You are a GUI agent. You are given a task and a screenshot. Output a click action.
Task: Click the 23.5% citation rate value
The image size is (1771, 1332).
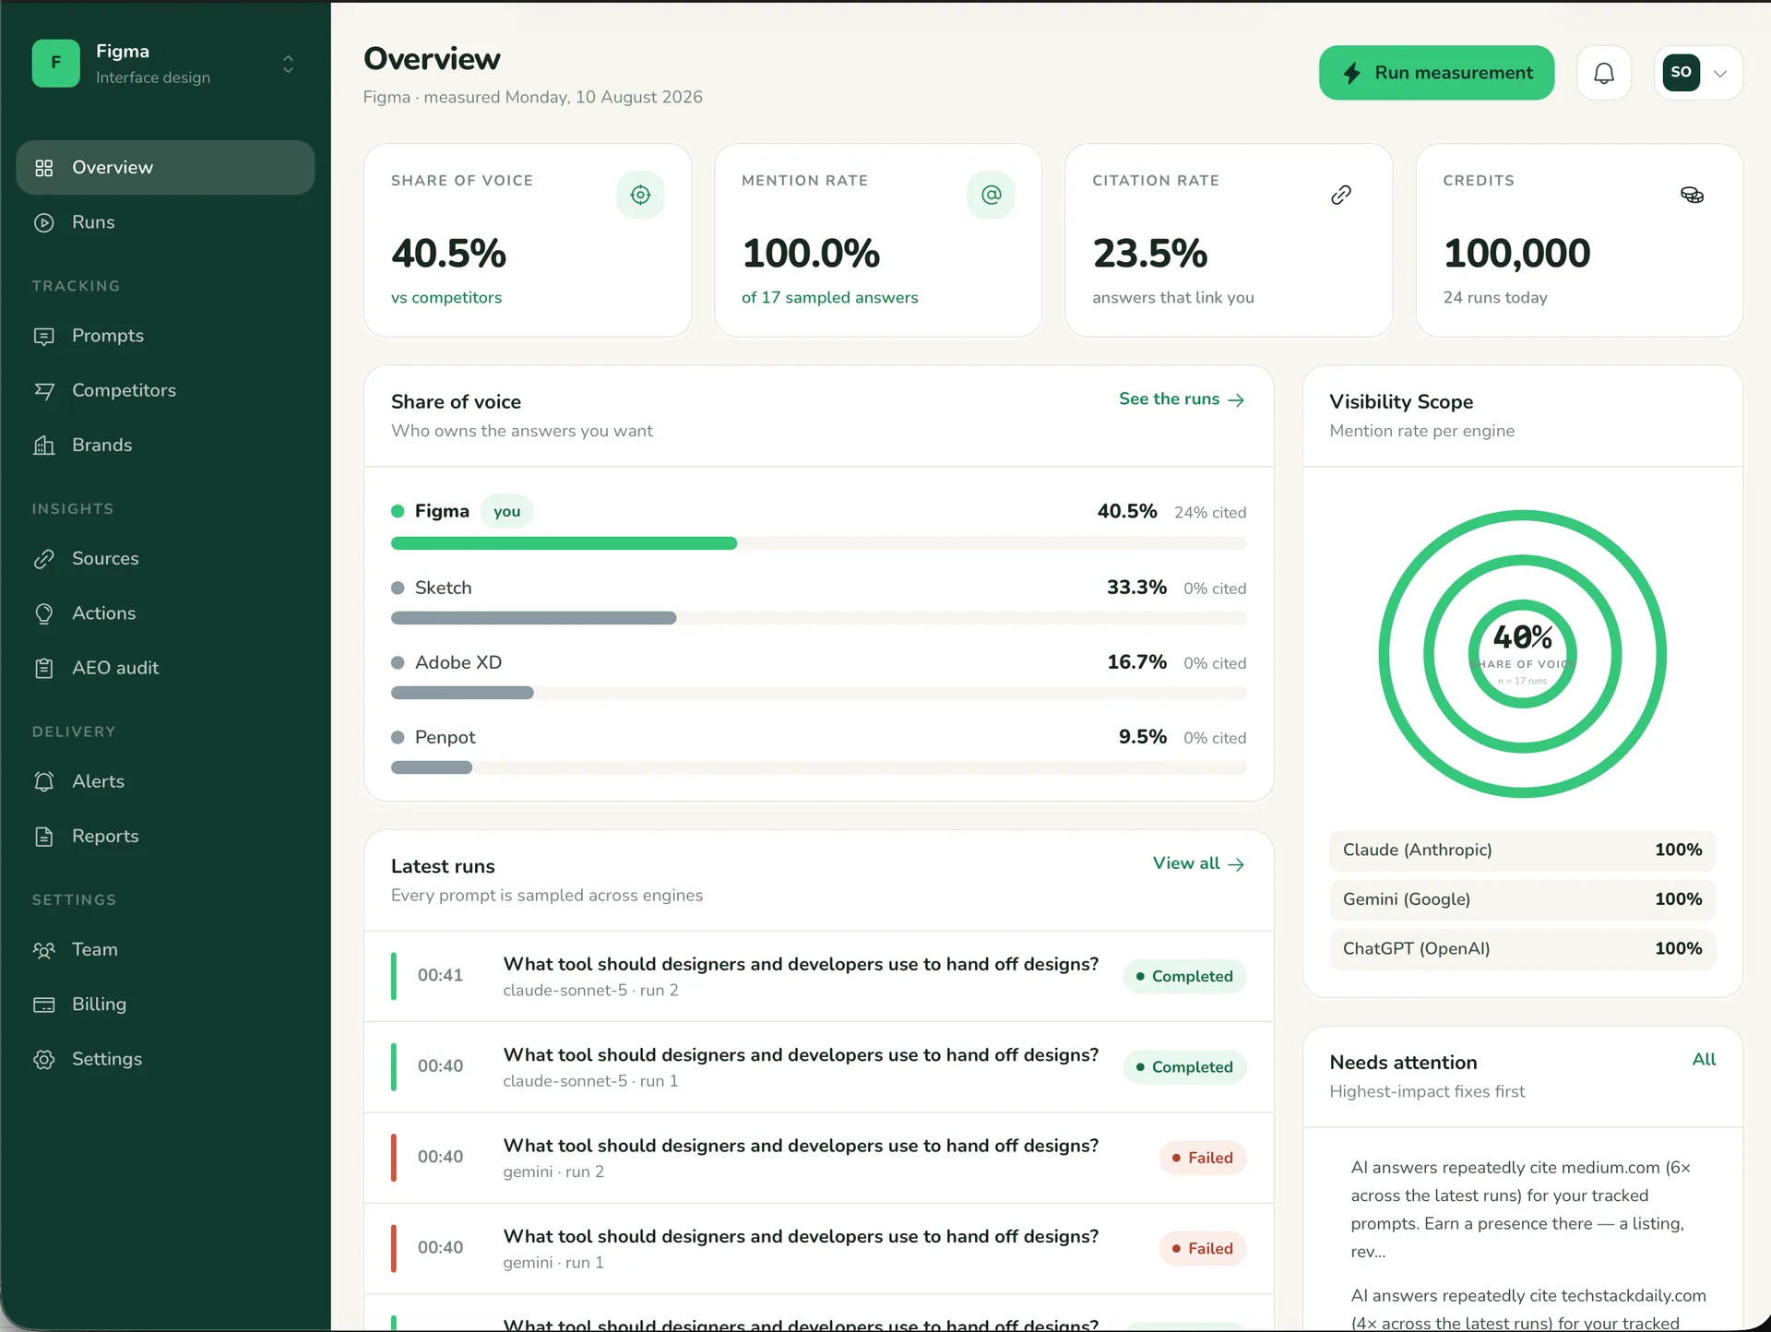1149,253
